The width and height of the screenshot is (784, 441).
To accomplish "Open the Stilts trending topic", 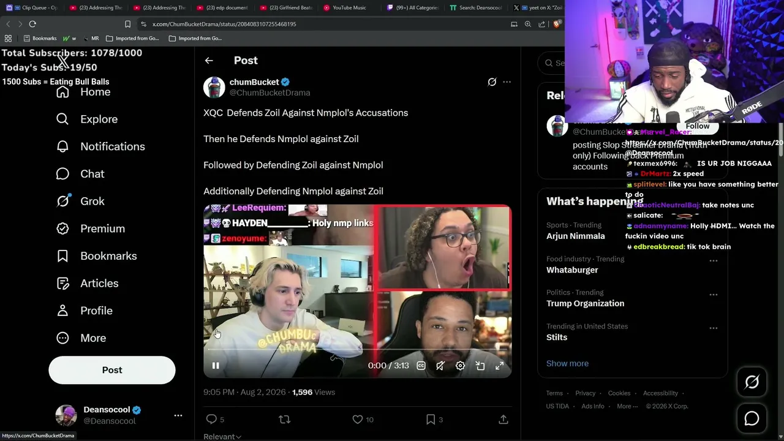I will pos(557,337).
